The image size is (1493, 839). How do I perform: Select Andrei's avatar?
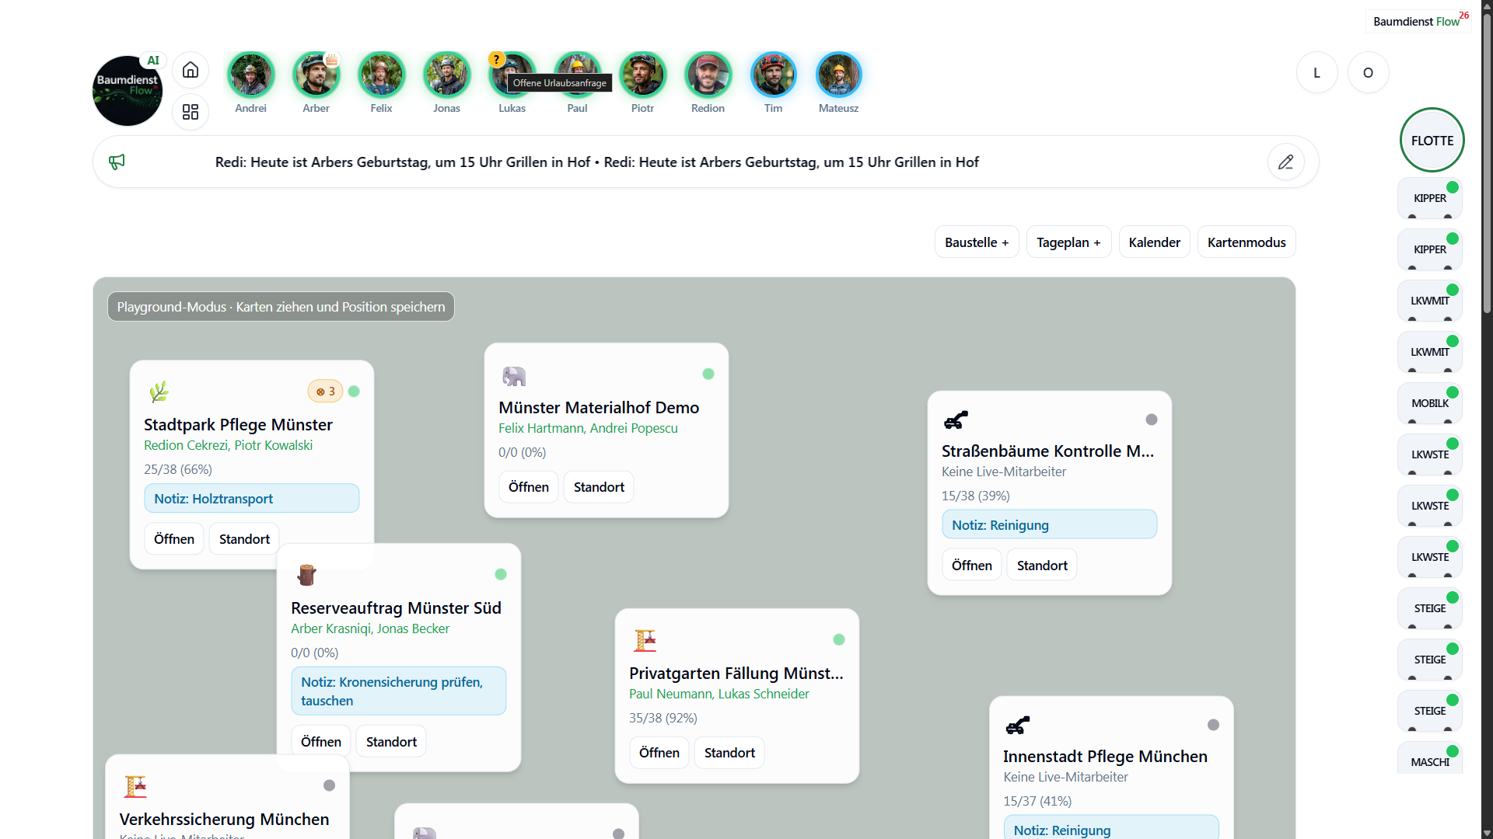coord(250,75)
